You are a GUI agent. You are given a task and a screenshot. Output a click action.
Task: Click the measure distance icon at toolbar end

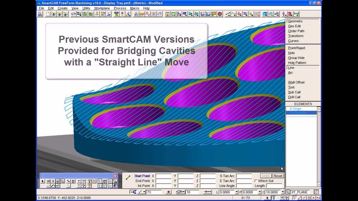296,14
